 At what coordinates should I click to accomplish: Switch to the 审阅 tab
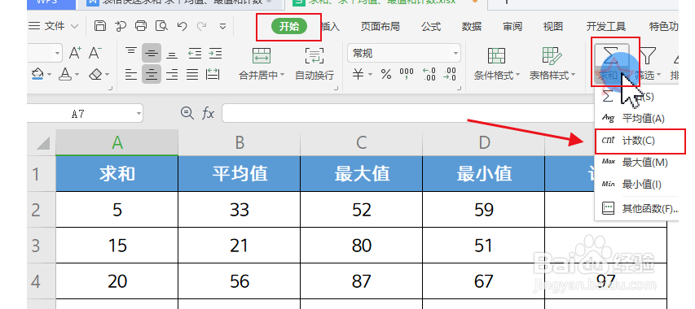point(512,27)
